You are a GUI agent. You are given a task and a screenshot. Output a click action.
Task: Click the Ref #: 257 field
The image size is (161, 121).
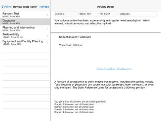click(x=108, y=14)
